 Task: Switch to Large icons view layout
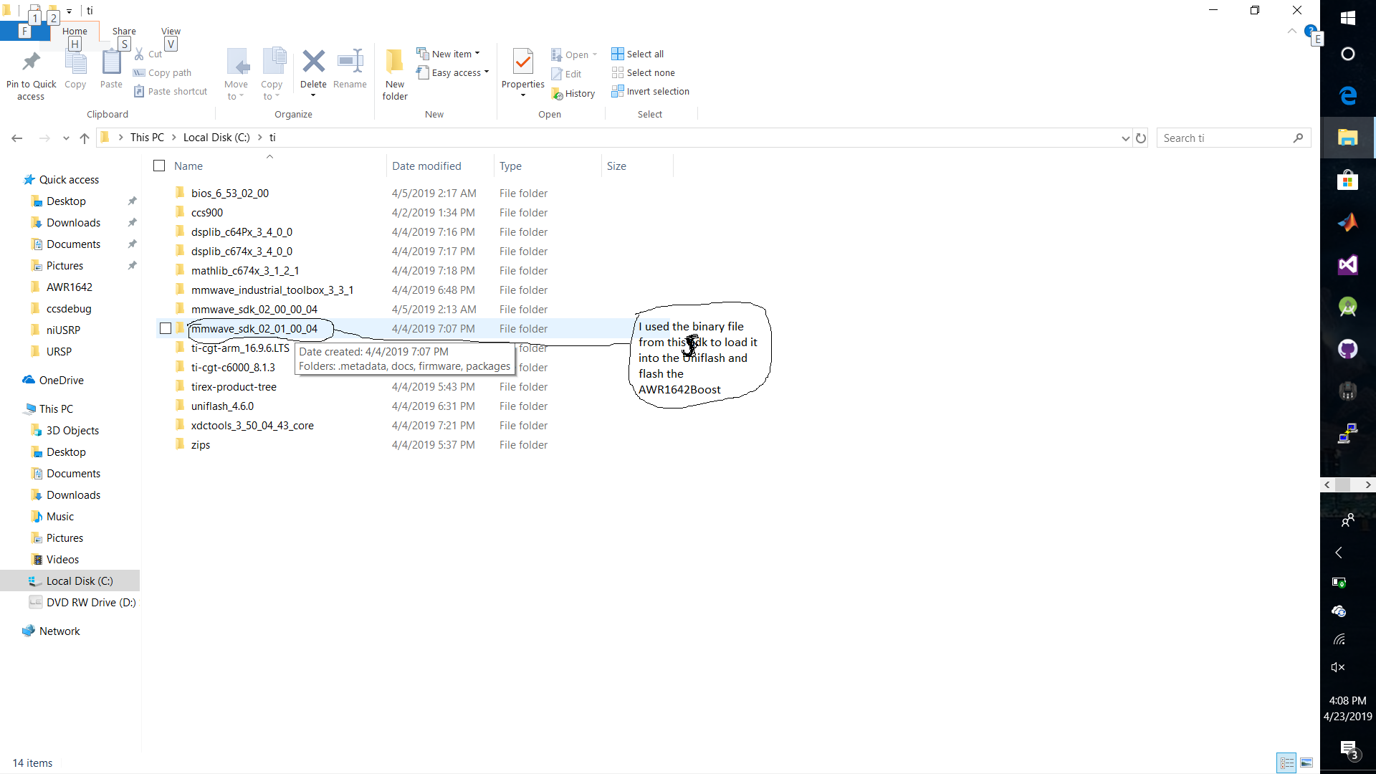pos(1306,763)
